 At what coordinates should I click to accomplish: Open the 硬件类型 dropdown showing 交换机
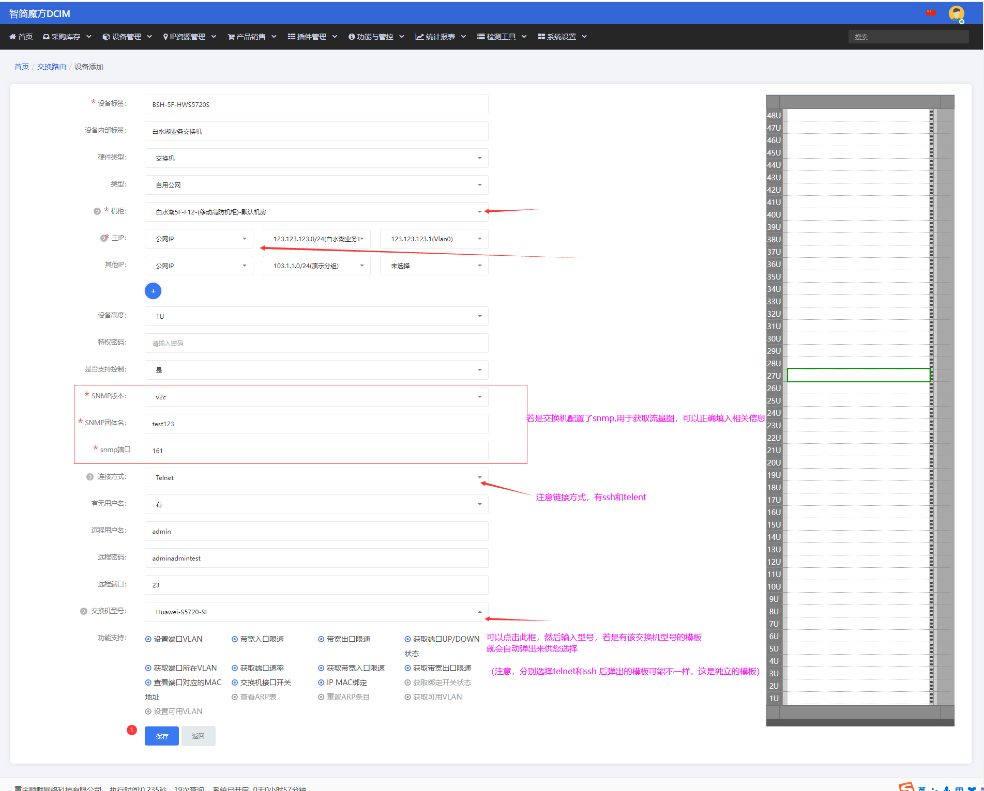316,158
